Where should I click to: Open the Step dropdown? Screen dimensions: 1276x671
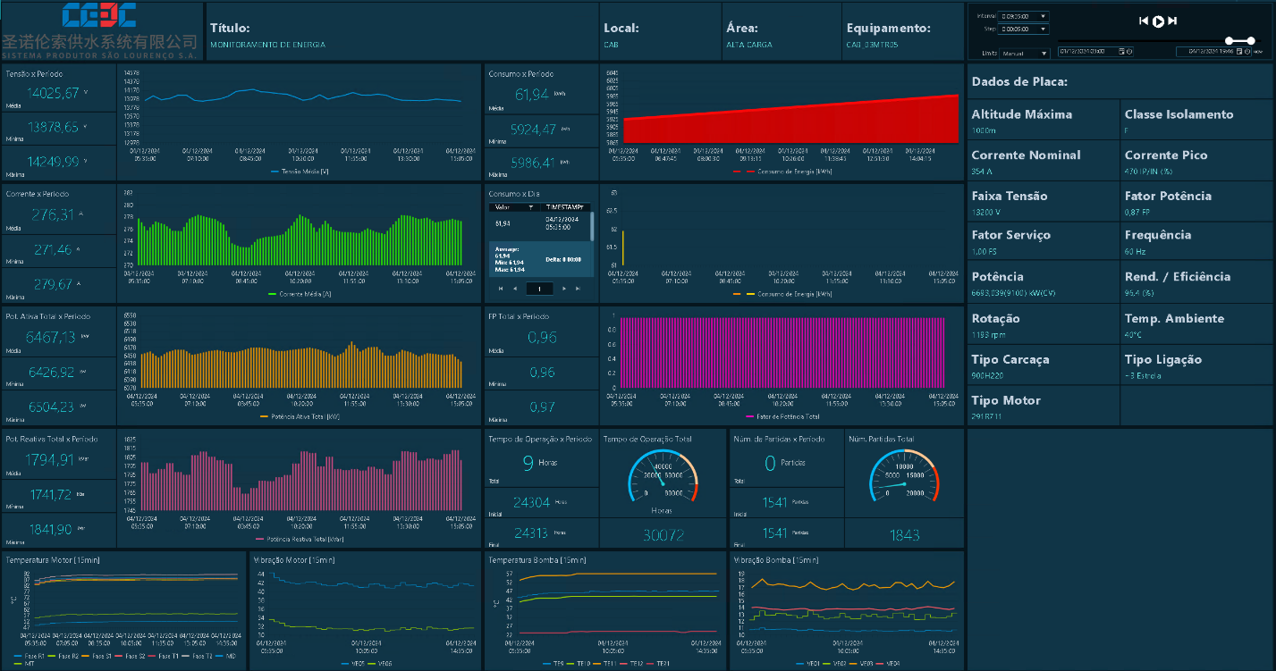coord(1024,29)
